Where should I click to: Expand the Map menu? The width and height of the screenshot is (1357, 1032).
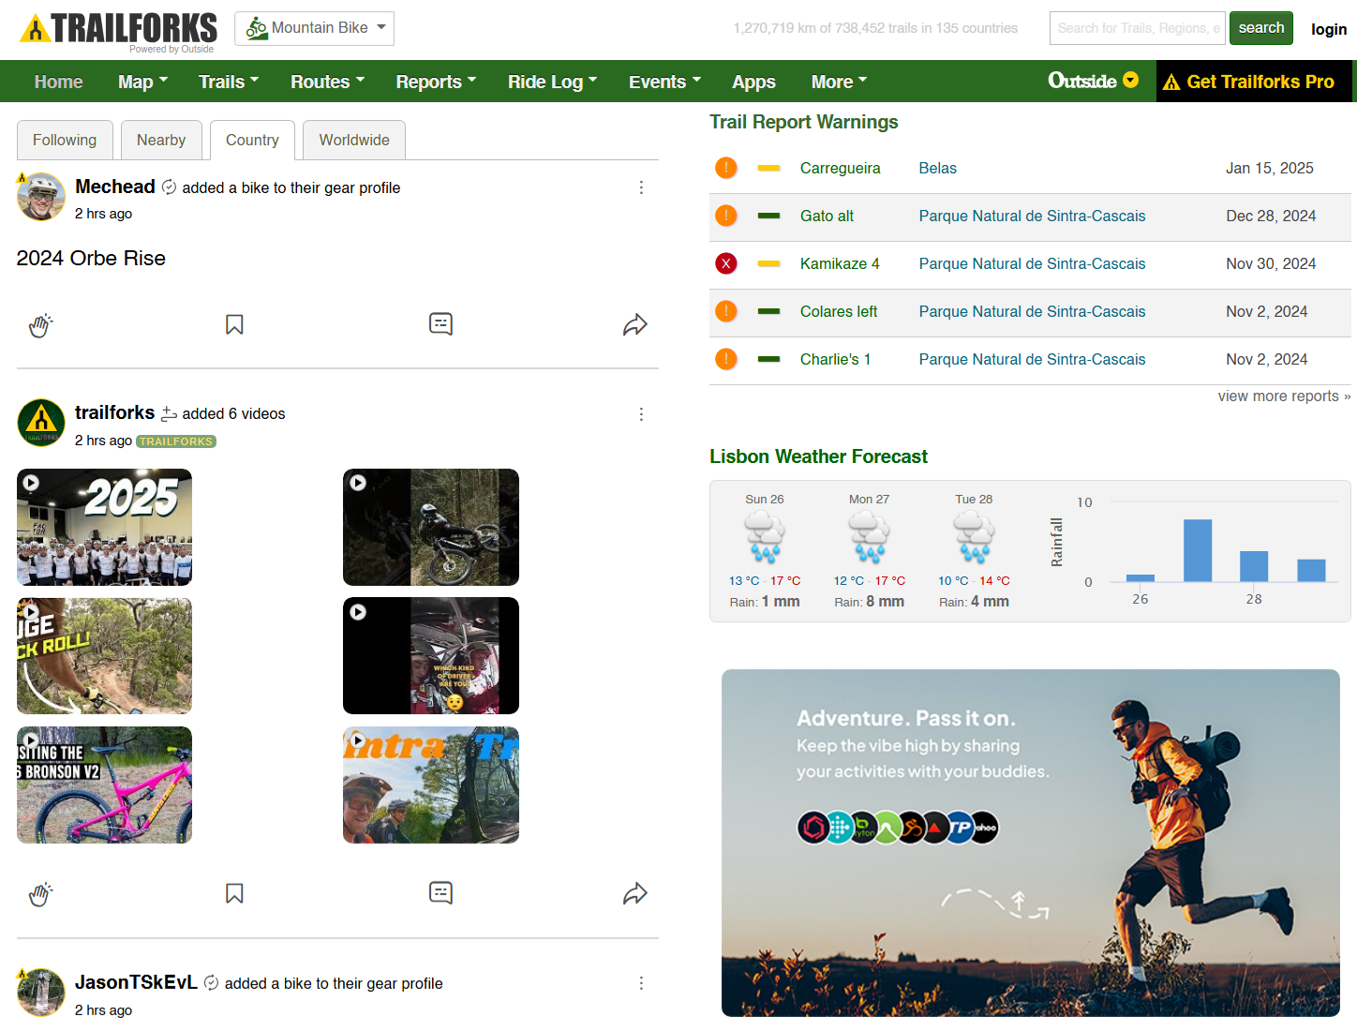(x=142, y=82)
